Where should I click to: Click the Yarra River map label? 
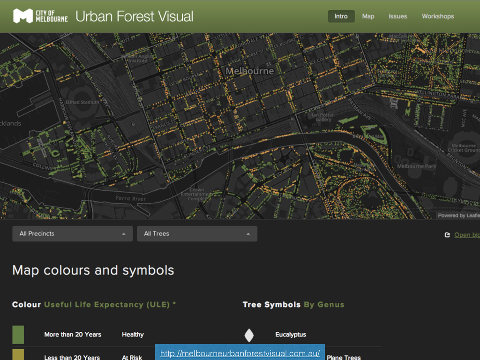click(131, 198)
